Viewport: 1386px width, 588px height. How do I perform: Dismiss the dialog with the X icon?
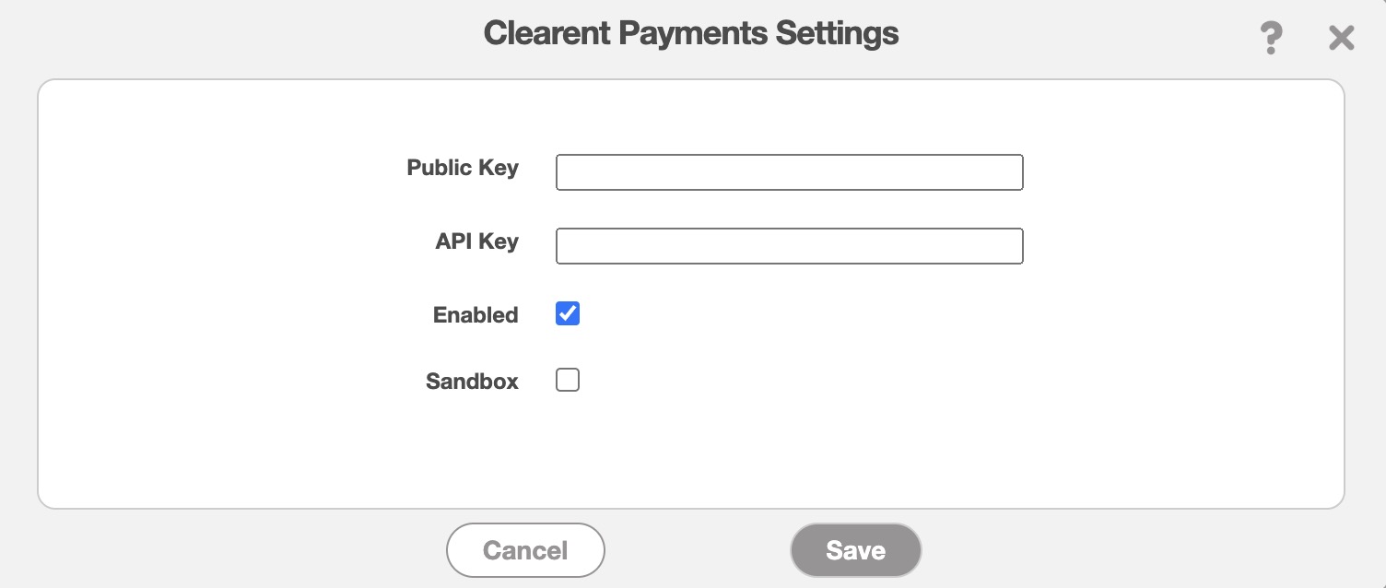pos(1341,39)
